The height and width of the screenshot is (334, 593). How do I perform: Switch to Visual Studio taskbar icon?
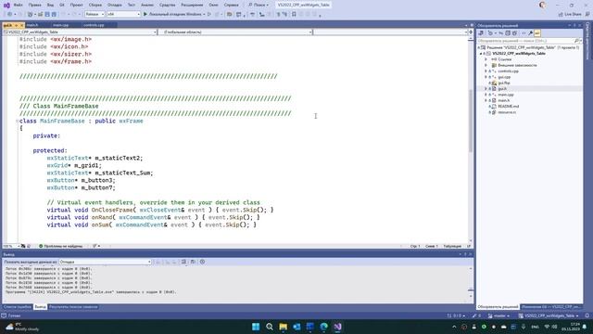(x=337, y=327)
